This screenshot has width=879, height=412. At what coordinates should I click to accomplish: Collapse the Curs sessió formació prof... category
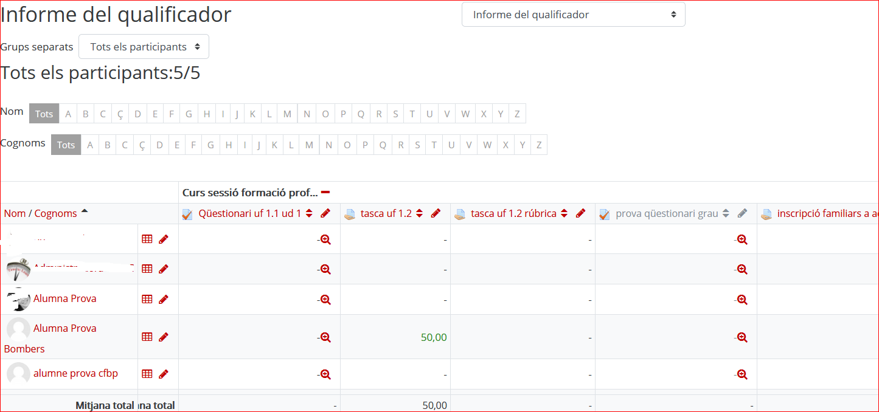point(325,193)
